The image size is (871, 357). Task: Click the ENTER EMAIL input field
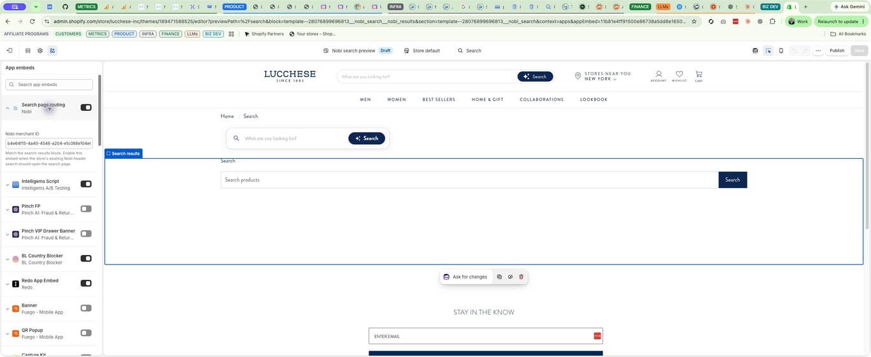486,336
